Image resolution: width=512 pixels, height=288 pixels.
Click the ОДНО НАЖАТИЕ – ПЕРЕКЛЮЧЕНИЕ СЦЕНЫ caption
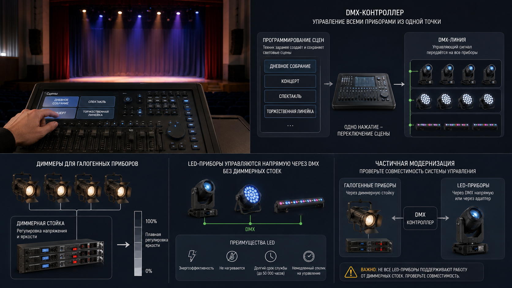tap(363, 130)
